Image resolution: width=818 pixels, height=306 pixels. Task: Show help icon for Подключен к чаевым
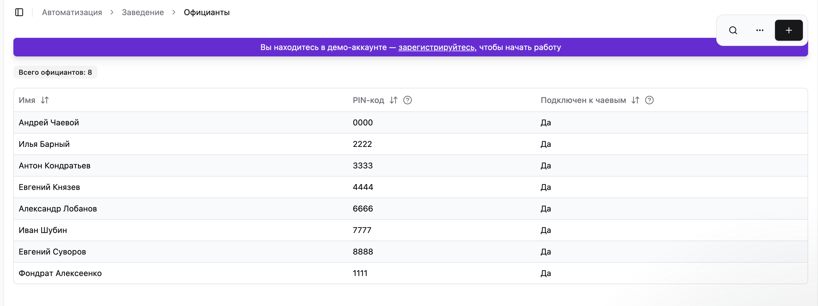(649, 100)
